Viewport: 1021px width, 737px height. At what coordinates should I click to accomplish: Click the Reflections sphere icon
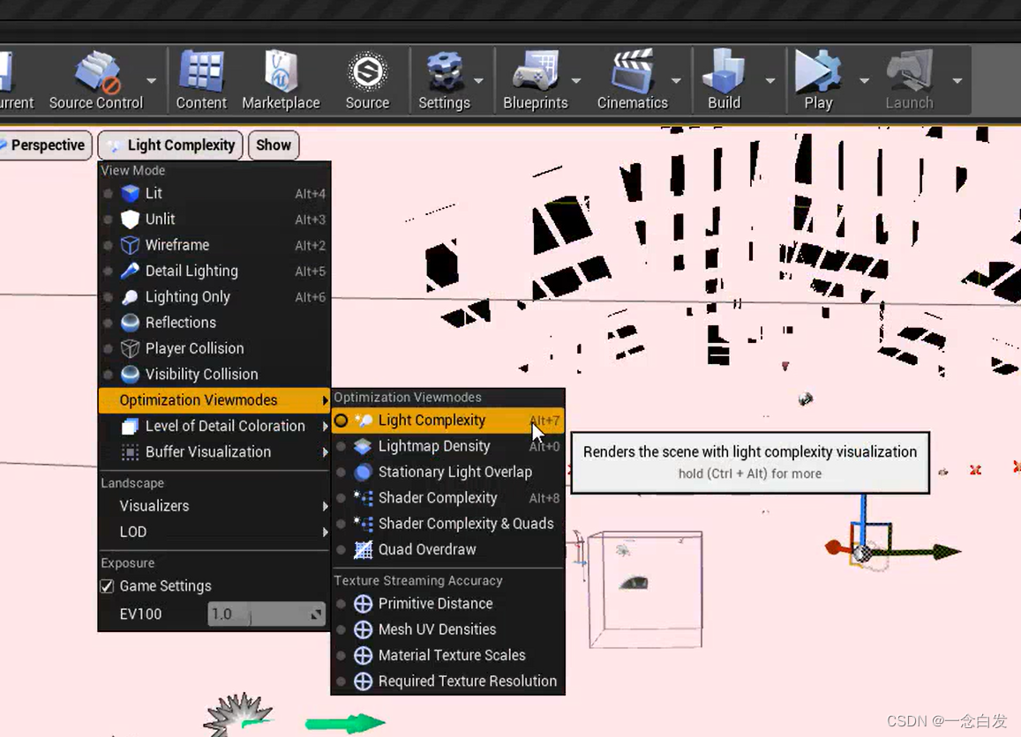[131, 323]
